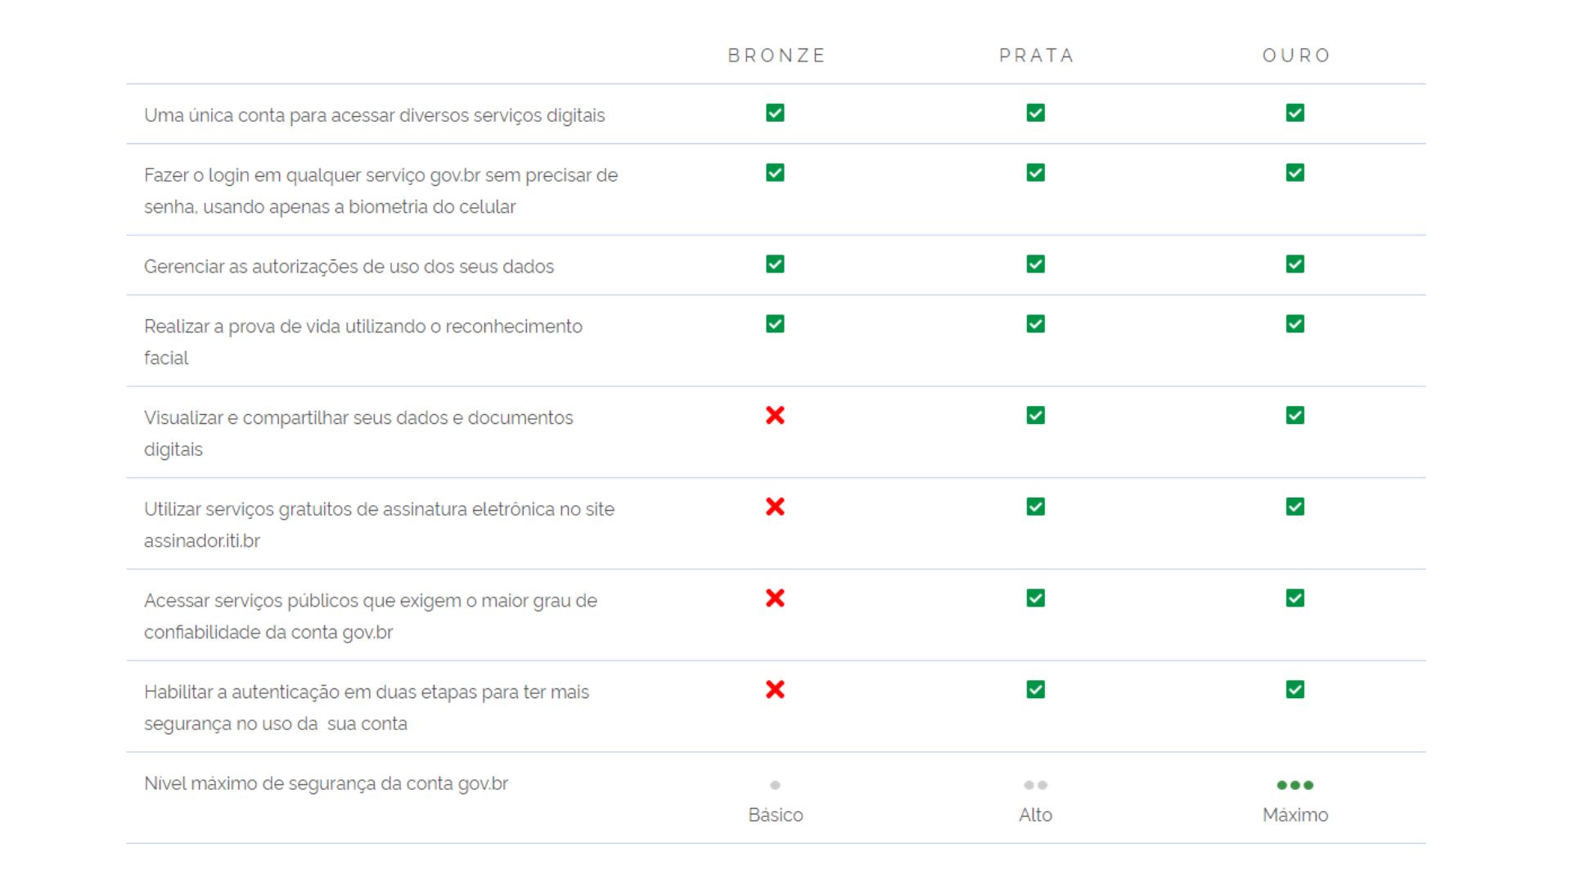Select the PRATA column header
Screen dimensions: 1571x884
pyautogui.click(x=1036, y=56)
